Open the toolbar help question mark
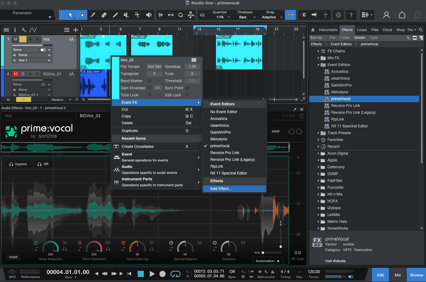 pos(351,15)
